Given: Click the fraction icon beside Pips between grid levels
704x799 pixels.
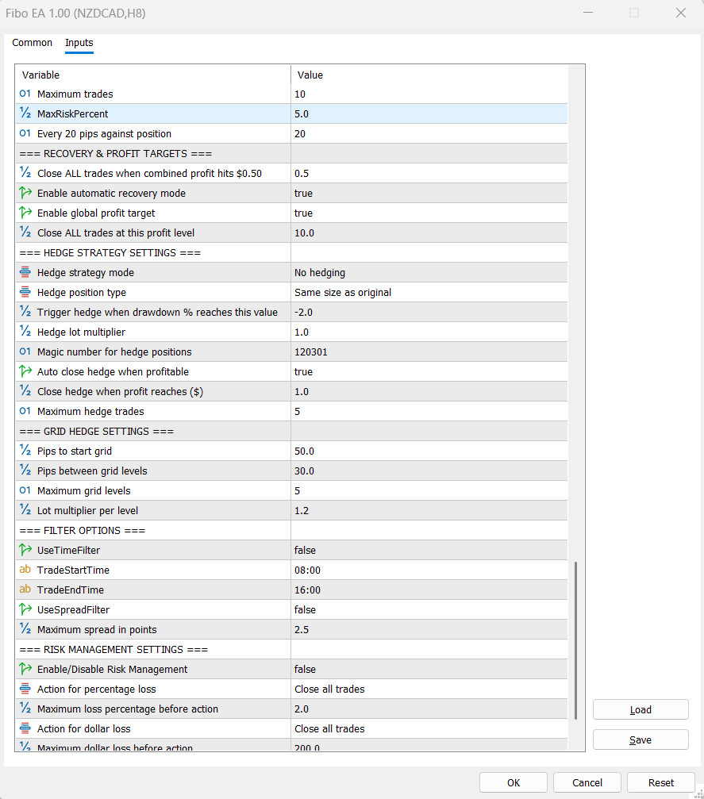Looking at the screenshot, I should pos(25,471).
